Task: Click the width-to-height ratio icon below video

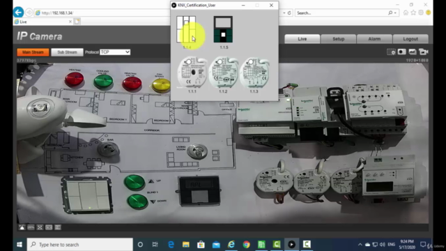Action: click(x=49, y=227)
